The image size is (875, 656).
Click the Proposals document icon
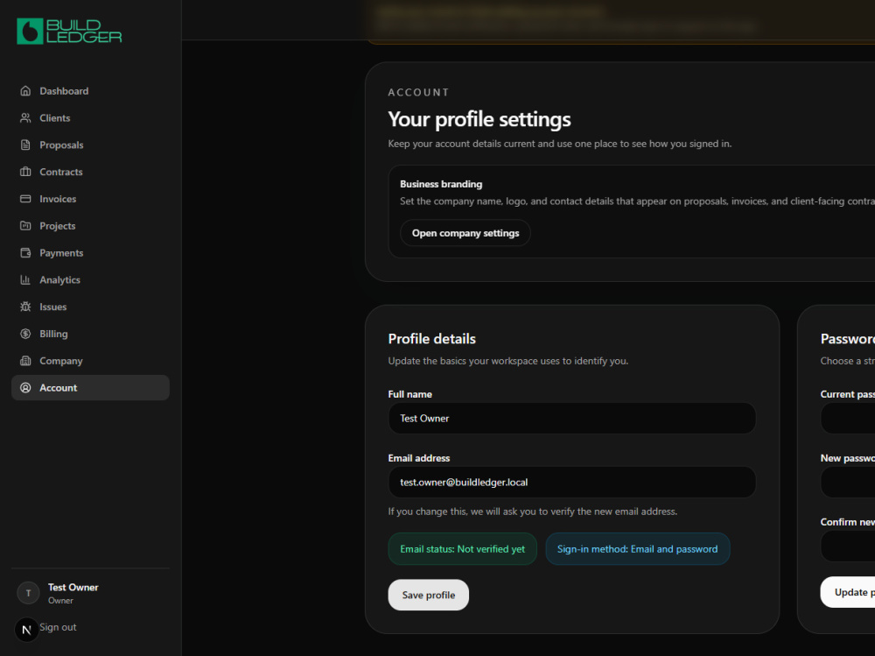[25, 145]
